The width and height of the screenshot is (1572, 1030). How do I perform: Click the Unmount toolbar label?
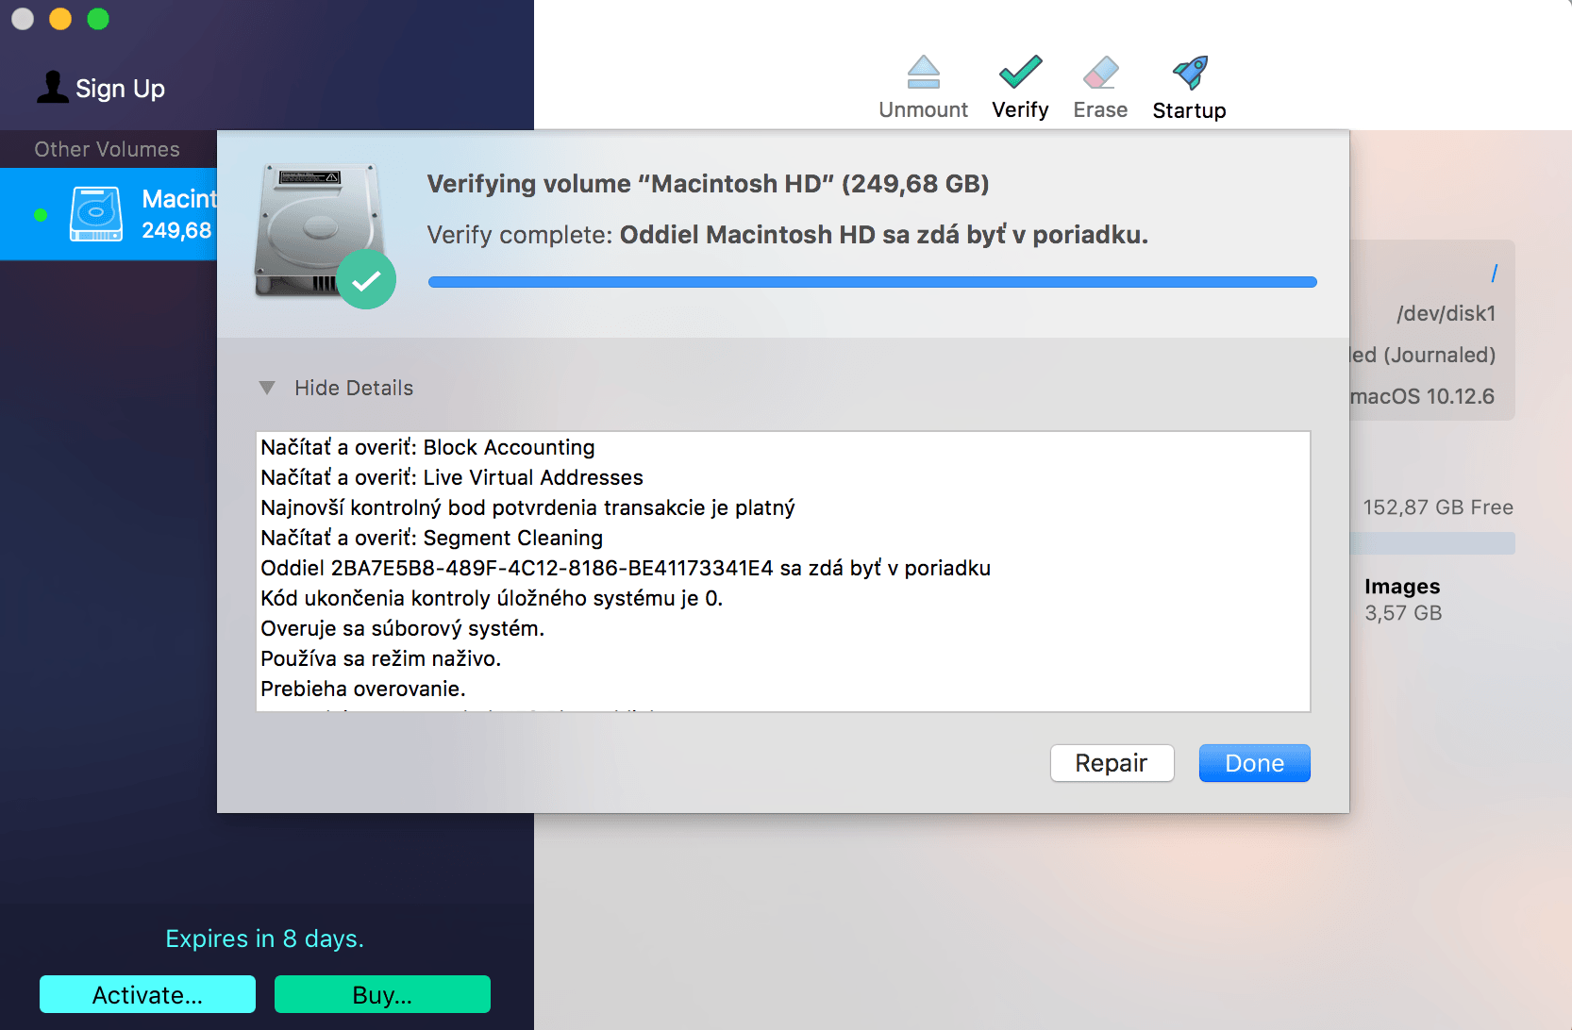pos(923,109)
